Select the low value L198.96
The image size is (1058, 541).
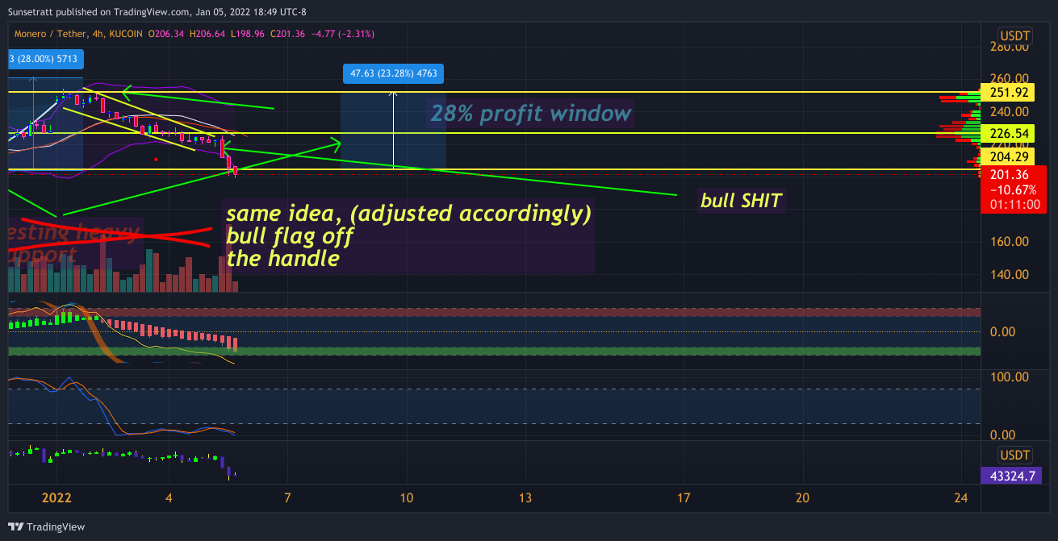[x=249, y=34]
